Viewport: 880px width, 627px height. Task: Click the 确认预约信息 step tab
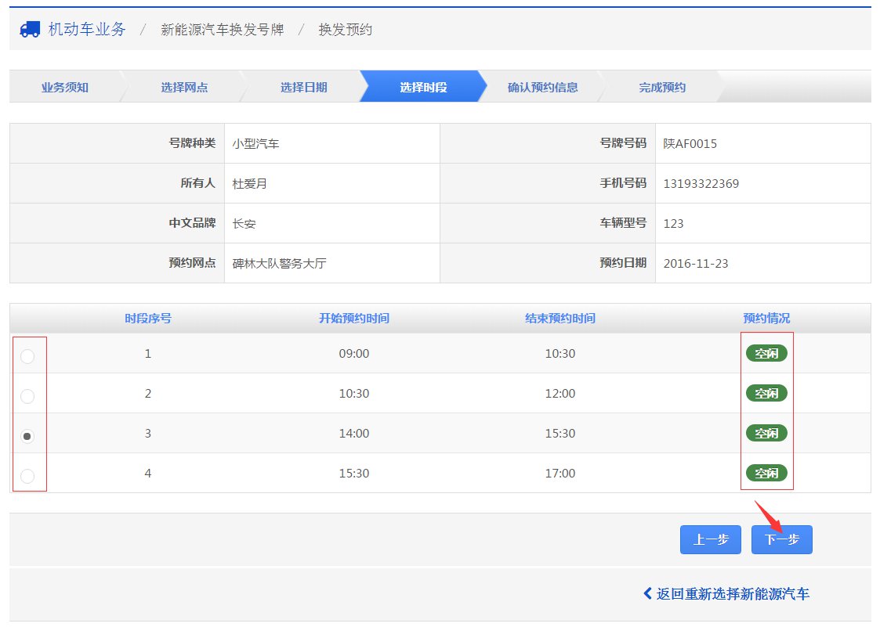click(x=543, y=87)
